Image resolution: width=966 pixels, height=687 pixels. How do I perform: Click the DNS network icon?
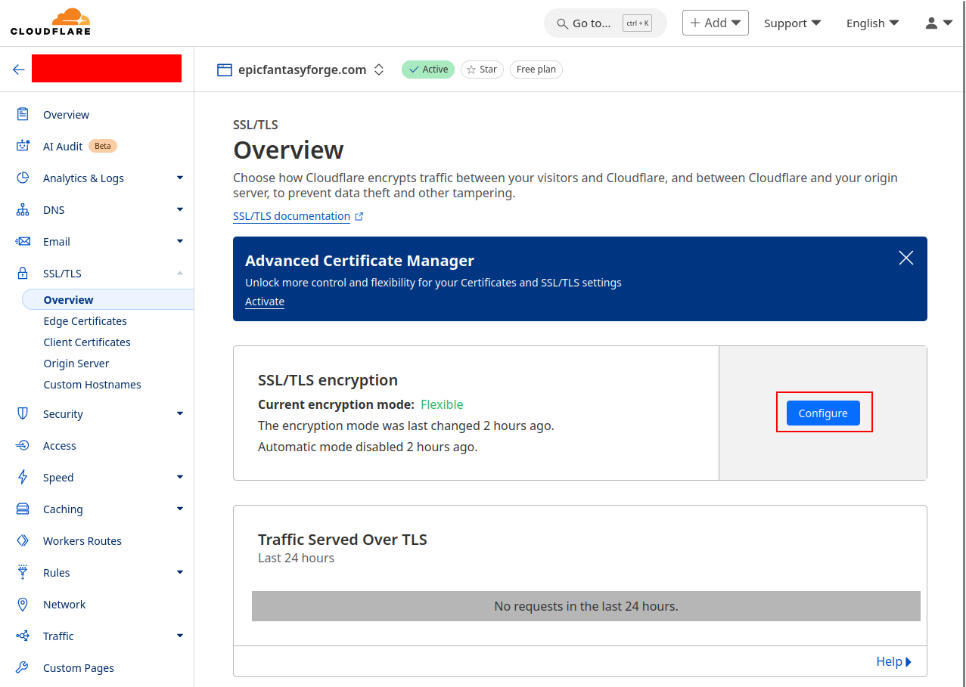[23, 209]
